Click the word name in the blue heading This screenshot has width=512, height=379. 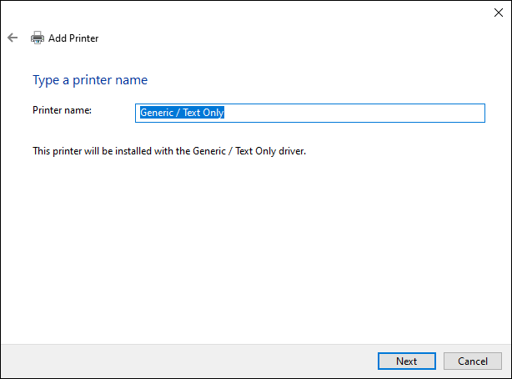click(x=131, y=80)
